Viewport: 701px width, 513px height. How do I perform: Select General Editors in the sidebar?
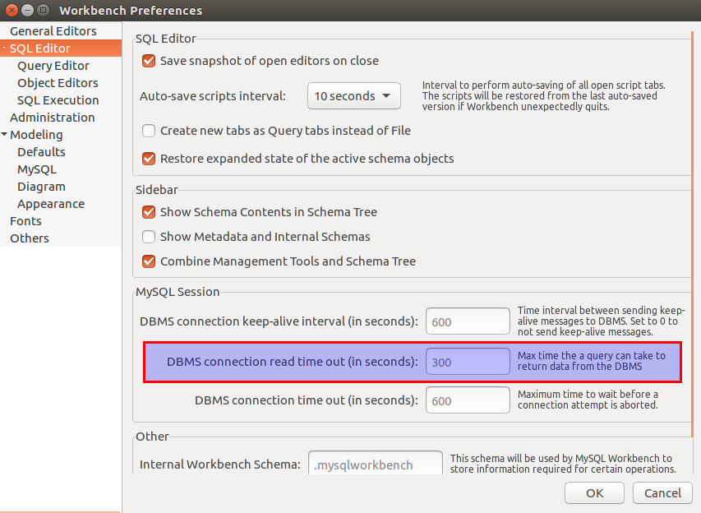coord(53,31)
